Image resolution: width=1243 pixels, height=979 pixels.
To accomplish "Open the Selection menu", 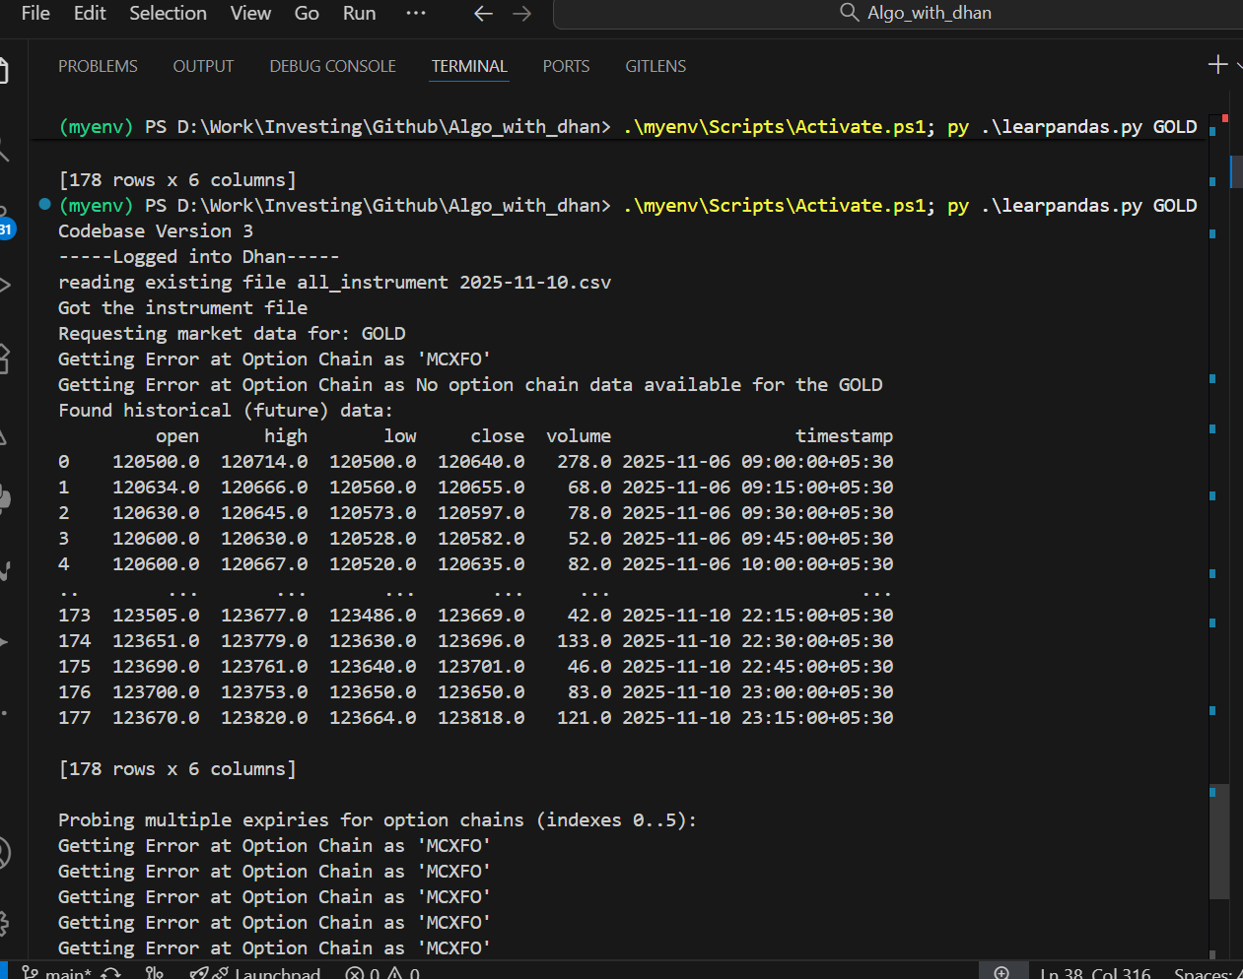I will [x=168, y=14].
